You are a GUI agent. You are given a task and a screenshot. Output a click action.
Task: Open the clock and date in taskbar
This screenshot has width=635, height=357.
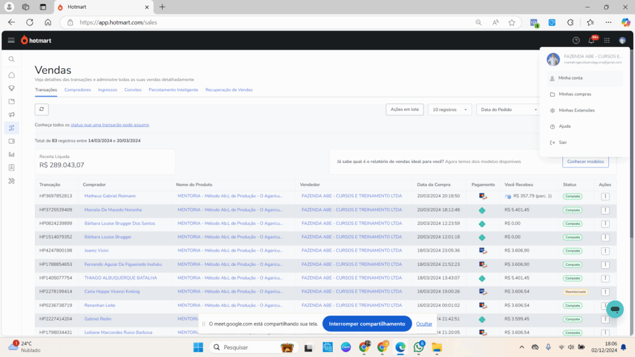[x=604, y=347]
